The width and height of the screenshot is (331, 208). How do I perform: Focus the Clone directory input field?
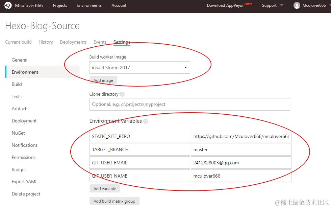pyautogui.click(x=190, y=104)
